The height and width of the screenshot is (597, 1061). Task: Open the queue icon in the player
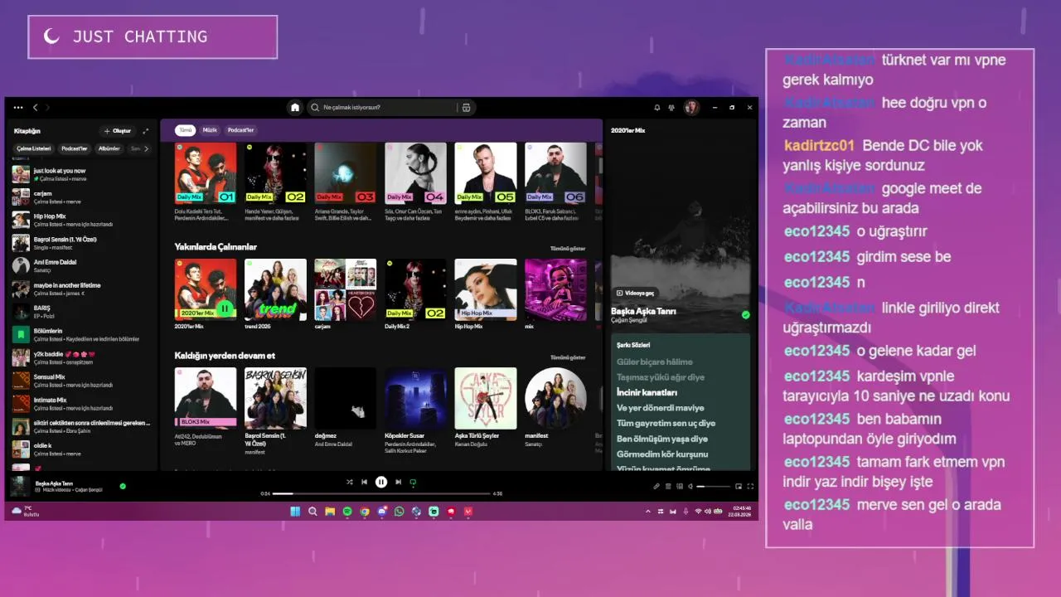tap(668, 487)
